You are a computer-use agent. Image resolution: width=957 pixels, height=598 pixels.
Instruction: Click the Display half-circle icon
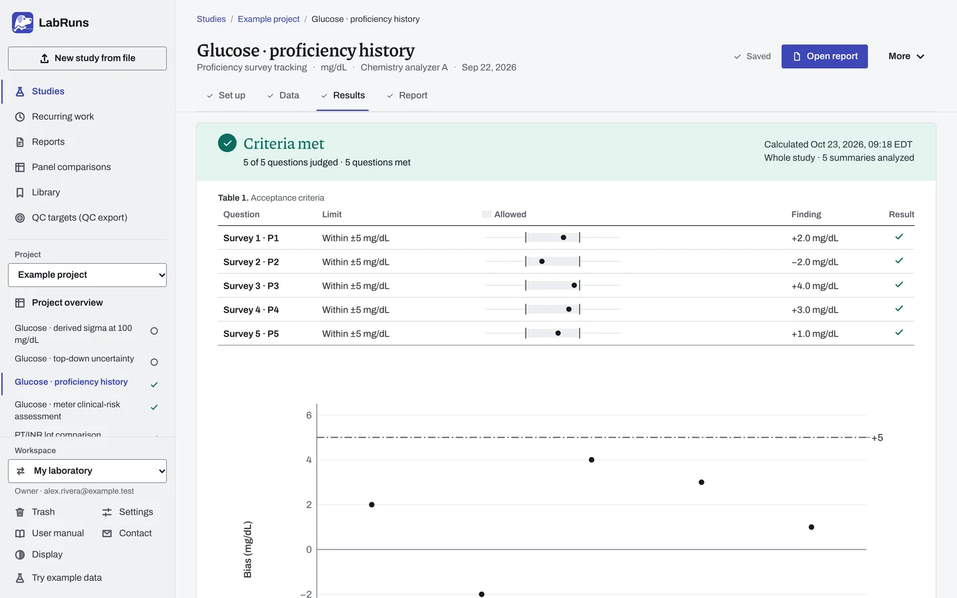(20, 555)
